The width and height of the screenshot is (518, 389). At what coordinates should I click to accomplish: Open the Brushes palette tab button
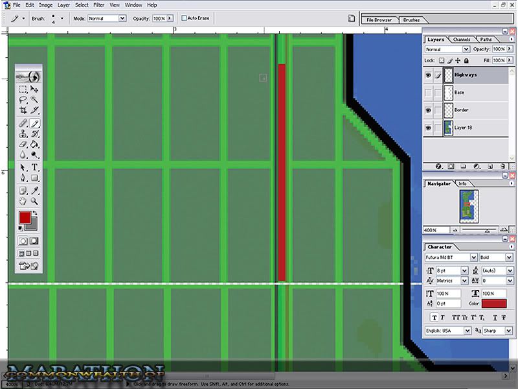tap(411, 20)
